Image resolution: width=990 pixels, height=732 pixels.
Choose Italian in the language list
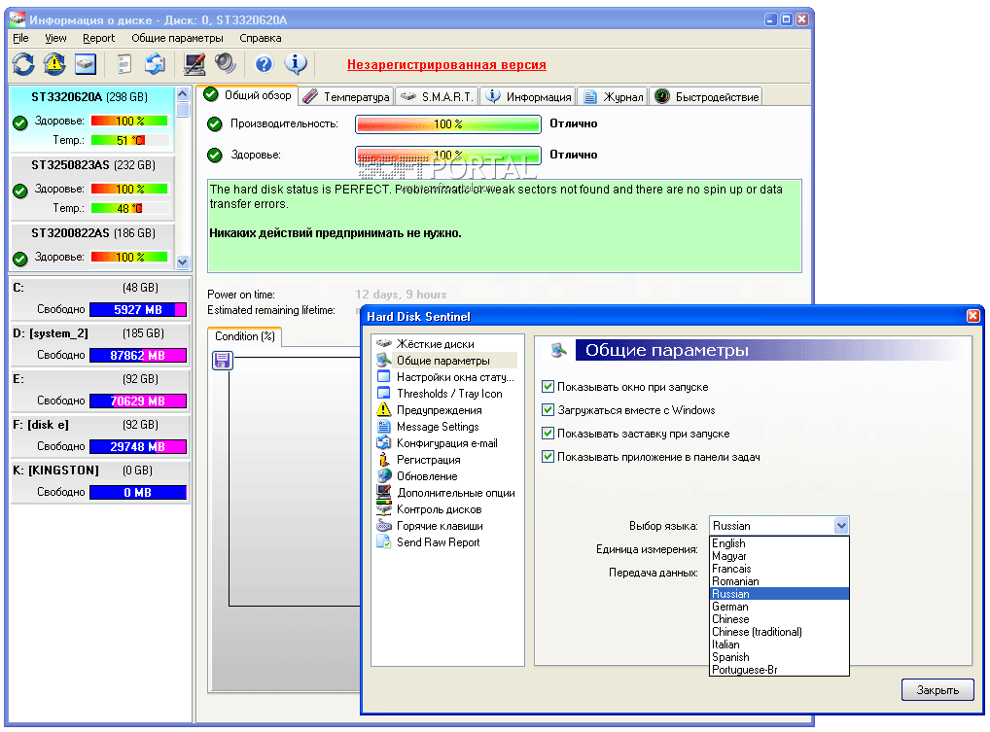(779, 645)
